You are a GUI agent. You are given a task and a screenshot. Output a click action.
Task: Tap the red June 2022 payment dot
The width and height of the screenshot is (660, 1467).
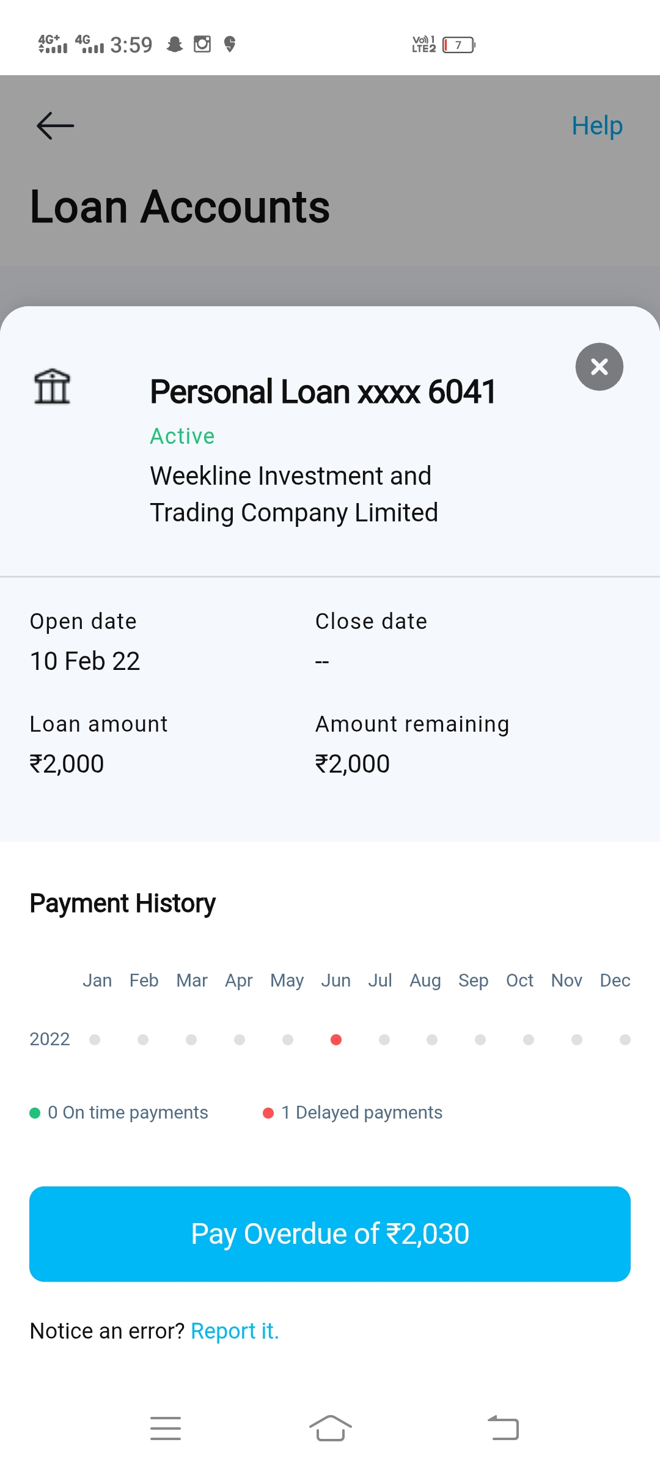[336, 1040]
